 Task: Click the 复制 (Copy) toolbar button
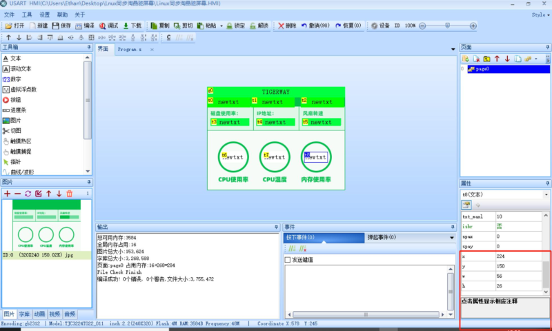160,26
